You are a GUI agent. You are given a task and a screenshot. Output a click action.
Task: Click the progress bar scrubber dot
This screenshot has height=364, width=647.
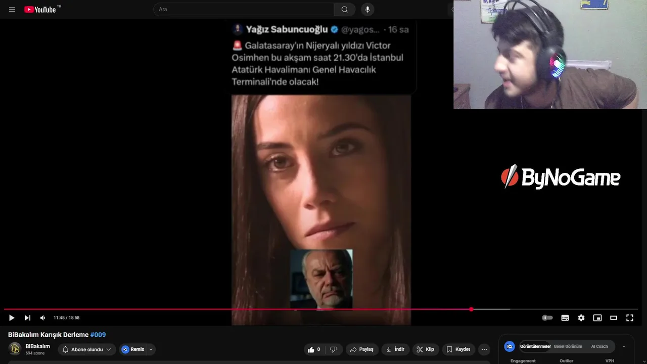click(471, 309)
